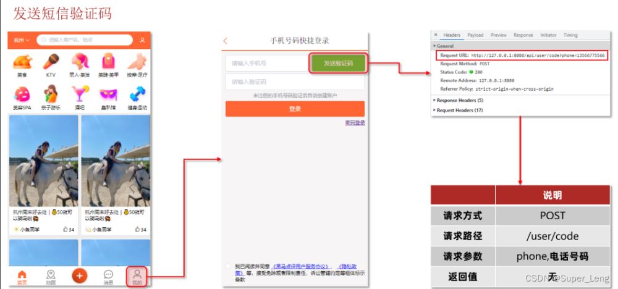
Task: Open the 美容SPA mask category icon
Action: [22, 95]
